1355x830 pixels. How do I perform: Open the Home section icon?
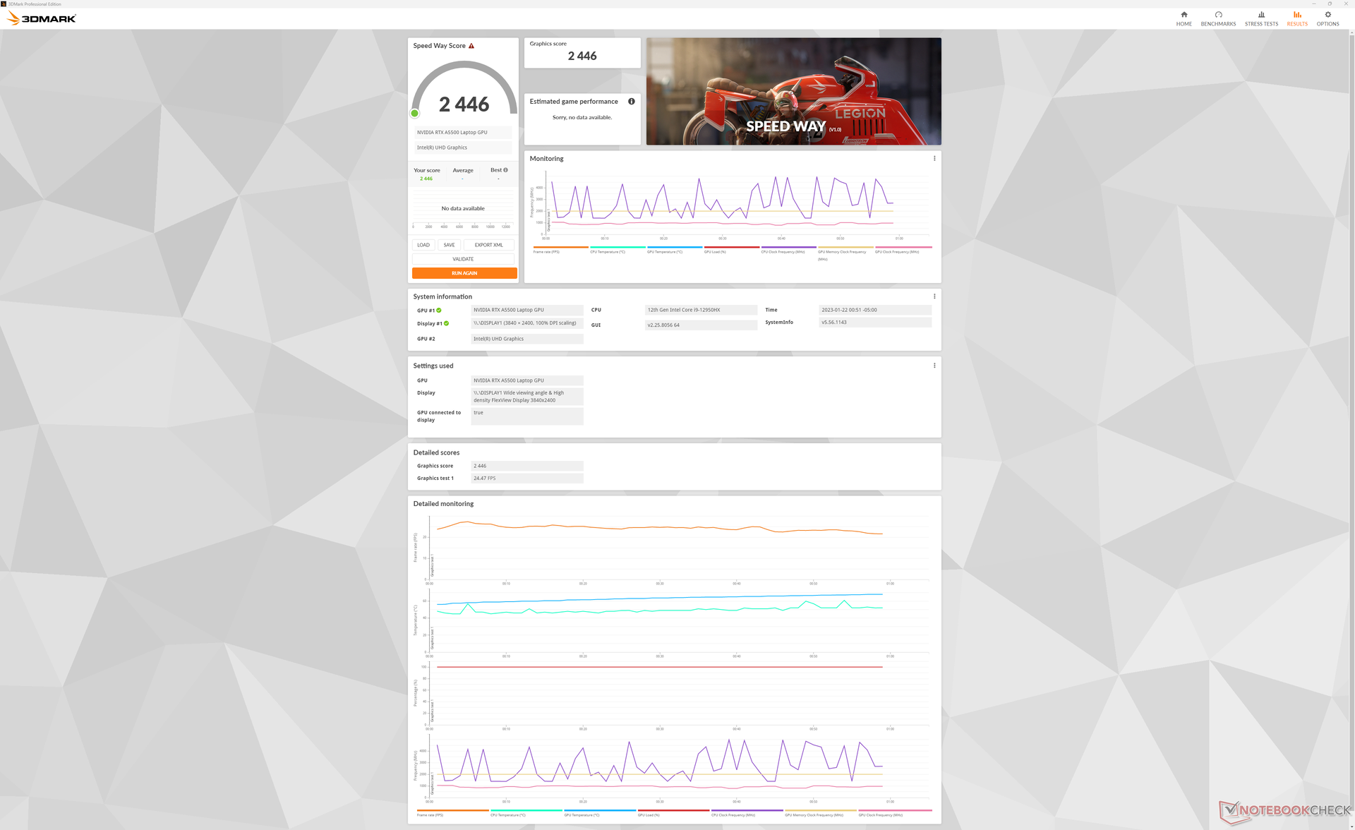[1184, 15]
